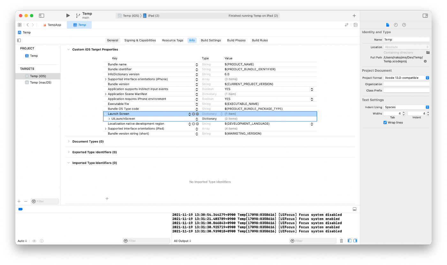Click the plus library button in toolbar
447x265 pixels.
click(x=354, y=16)
